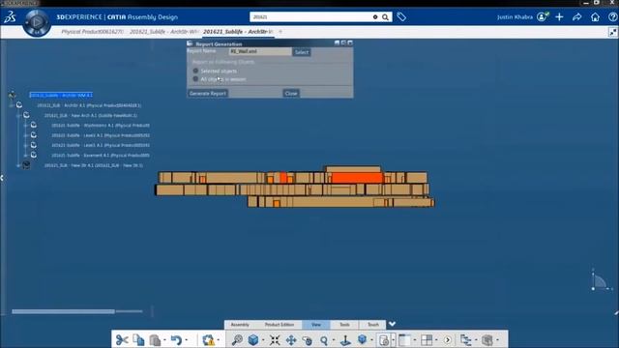The width and height of the screenshot is (619, 348).
Task: Click the Update icon with warning
Action: pos(208,339)
